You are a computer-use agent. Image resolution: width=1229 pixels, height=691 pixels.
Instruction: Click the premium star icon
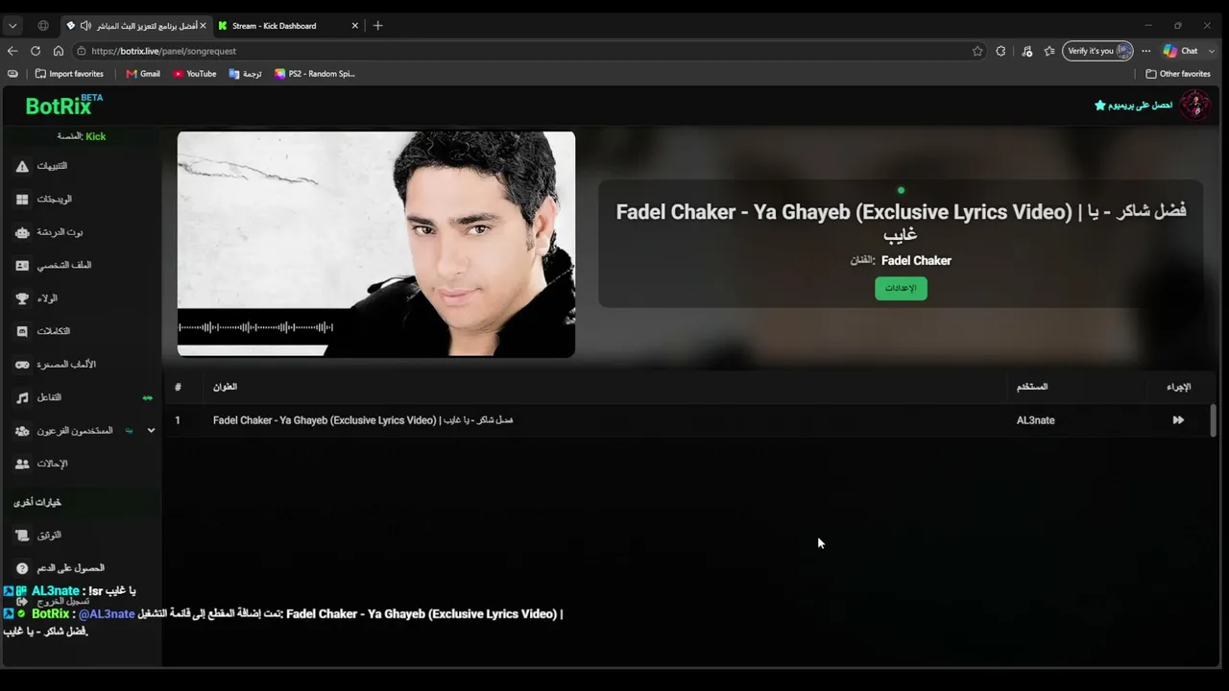coord(1100,105)
